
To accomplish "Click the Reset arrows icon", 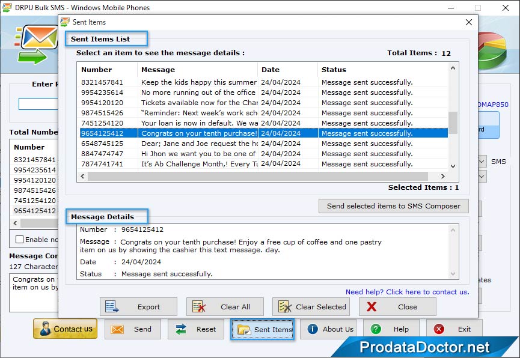I will (181, 329).
